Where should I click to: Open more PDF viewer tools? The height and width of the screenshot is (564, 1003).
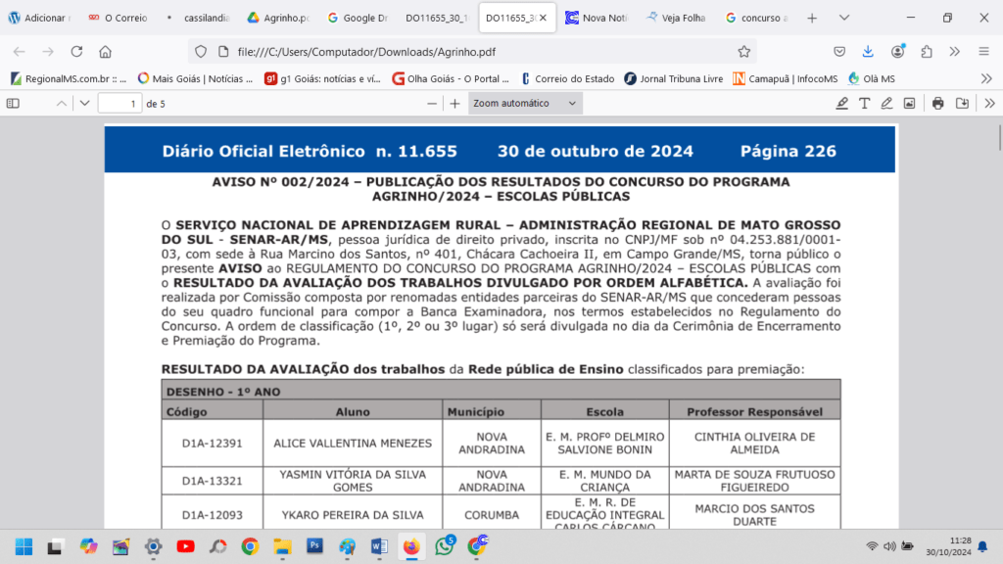pos(989,103)
